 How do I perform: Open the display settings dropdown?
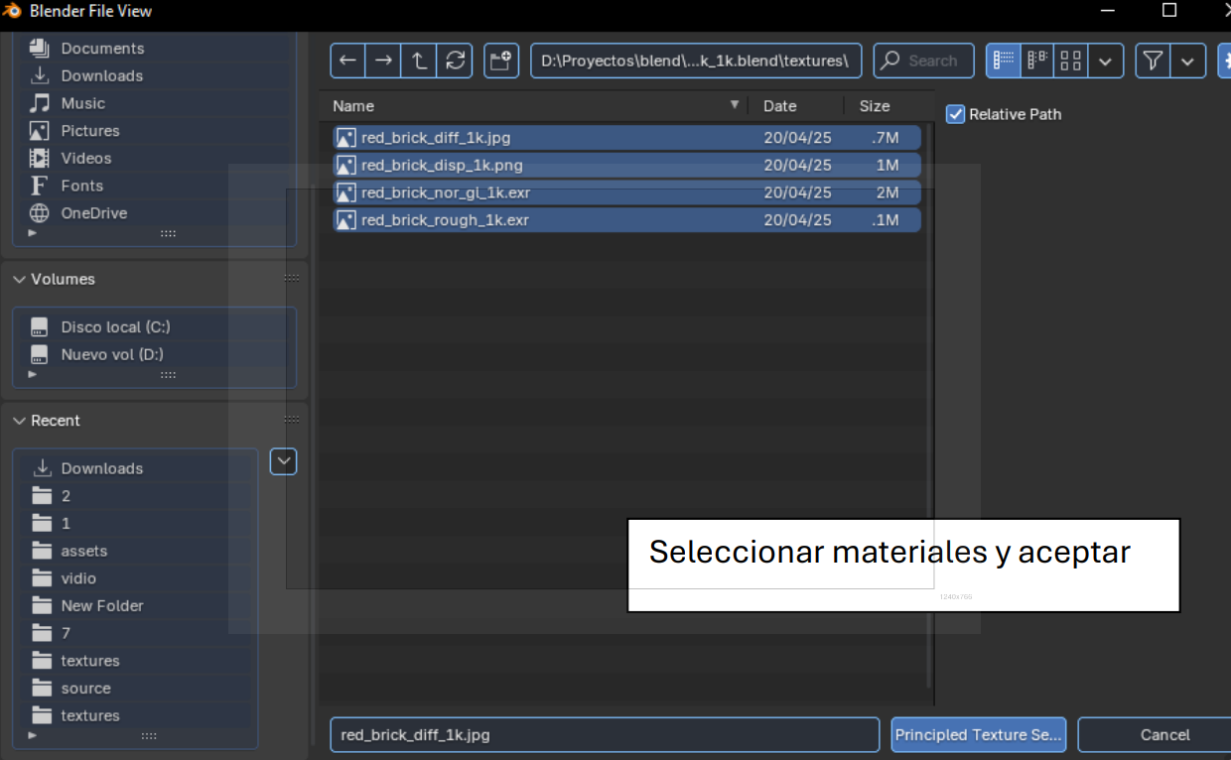(1106, 61)
